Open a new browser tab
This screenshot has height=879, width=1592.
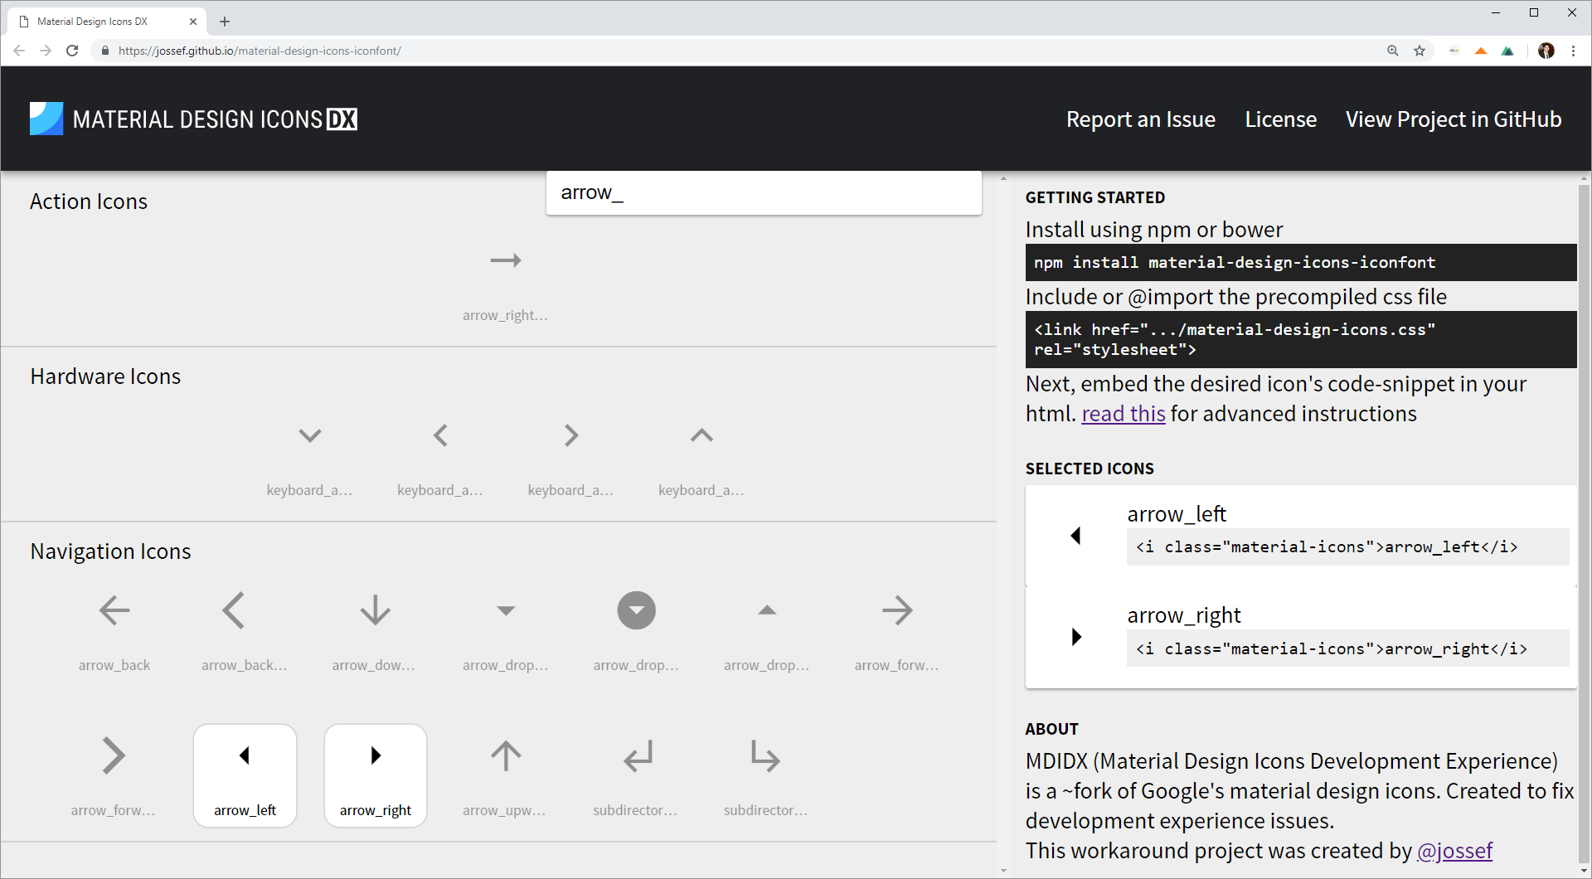coord(225,22)
